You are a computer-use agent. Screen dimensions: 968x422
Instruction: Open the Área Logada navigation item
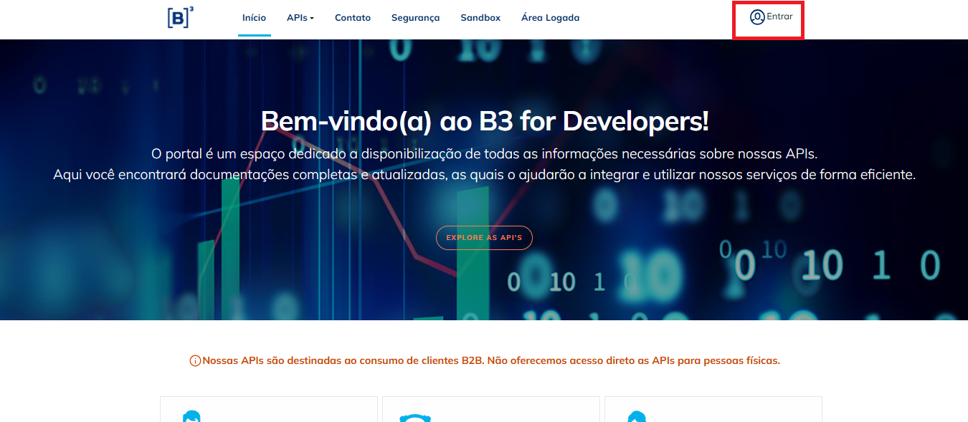[x=550, y=18]
